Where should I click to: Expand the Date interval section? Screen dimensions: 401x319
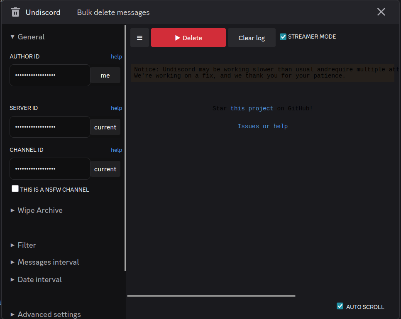36,280
